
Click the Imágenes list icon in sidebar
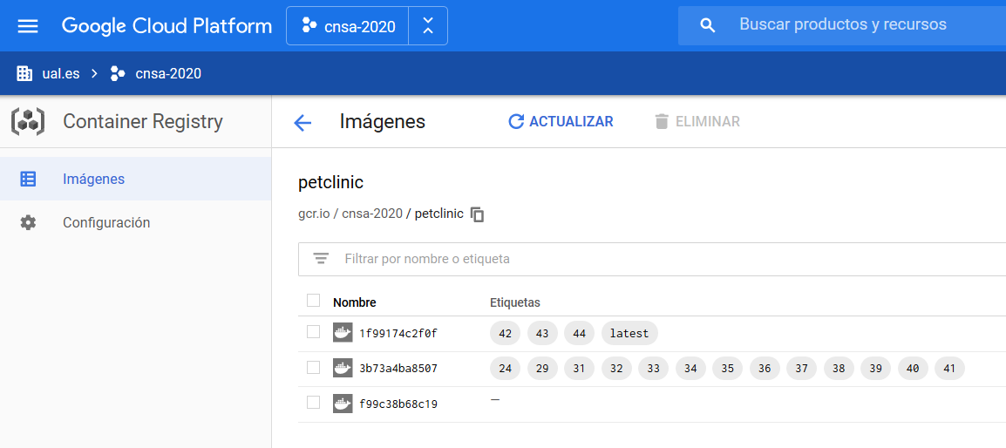pyautogui.click(x=28, y=179)
